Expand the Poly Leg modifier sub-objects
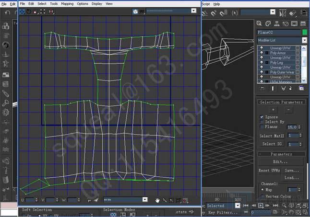 [x=267, y=63]
